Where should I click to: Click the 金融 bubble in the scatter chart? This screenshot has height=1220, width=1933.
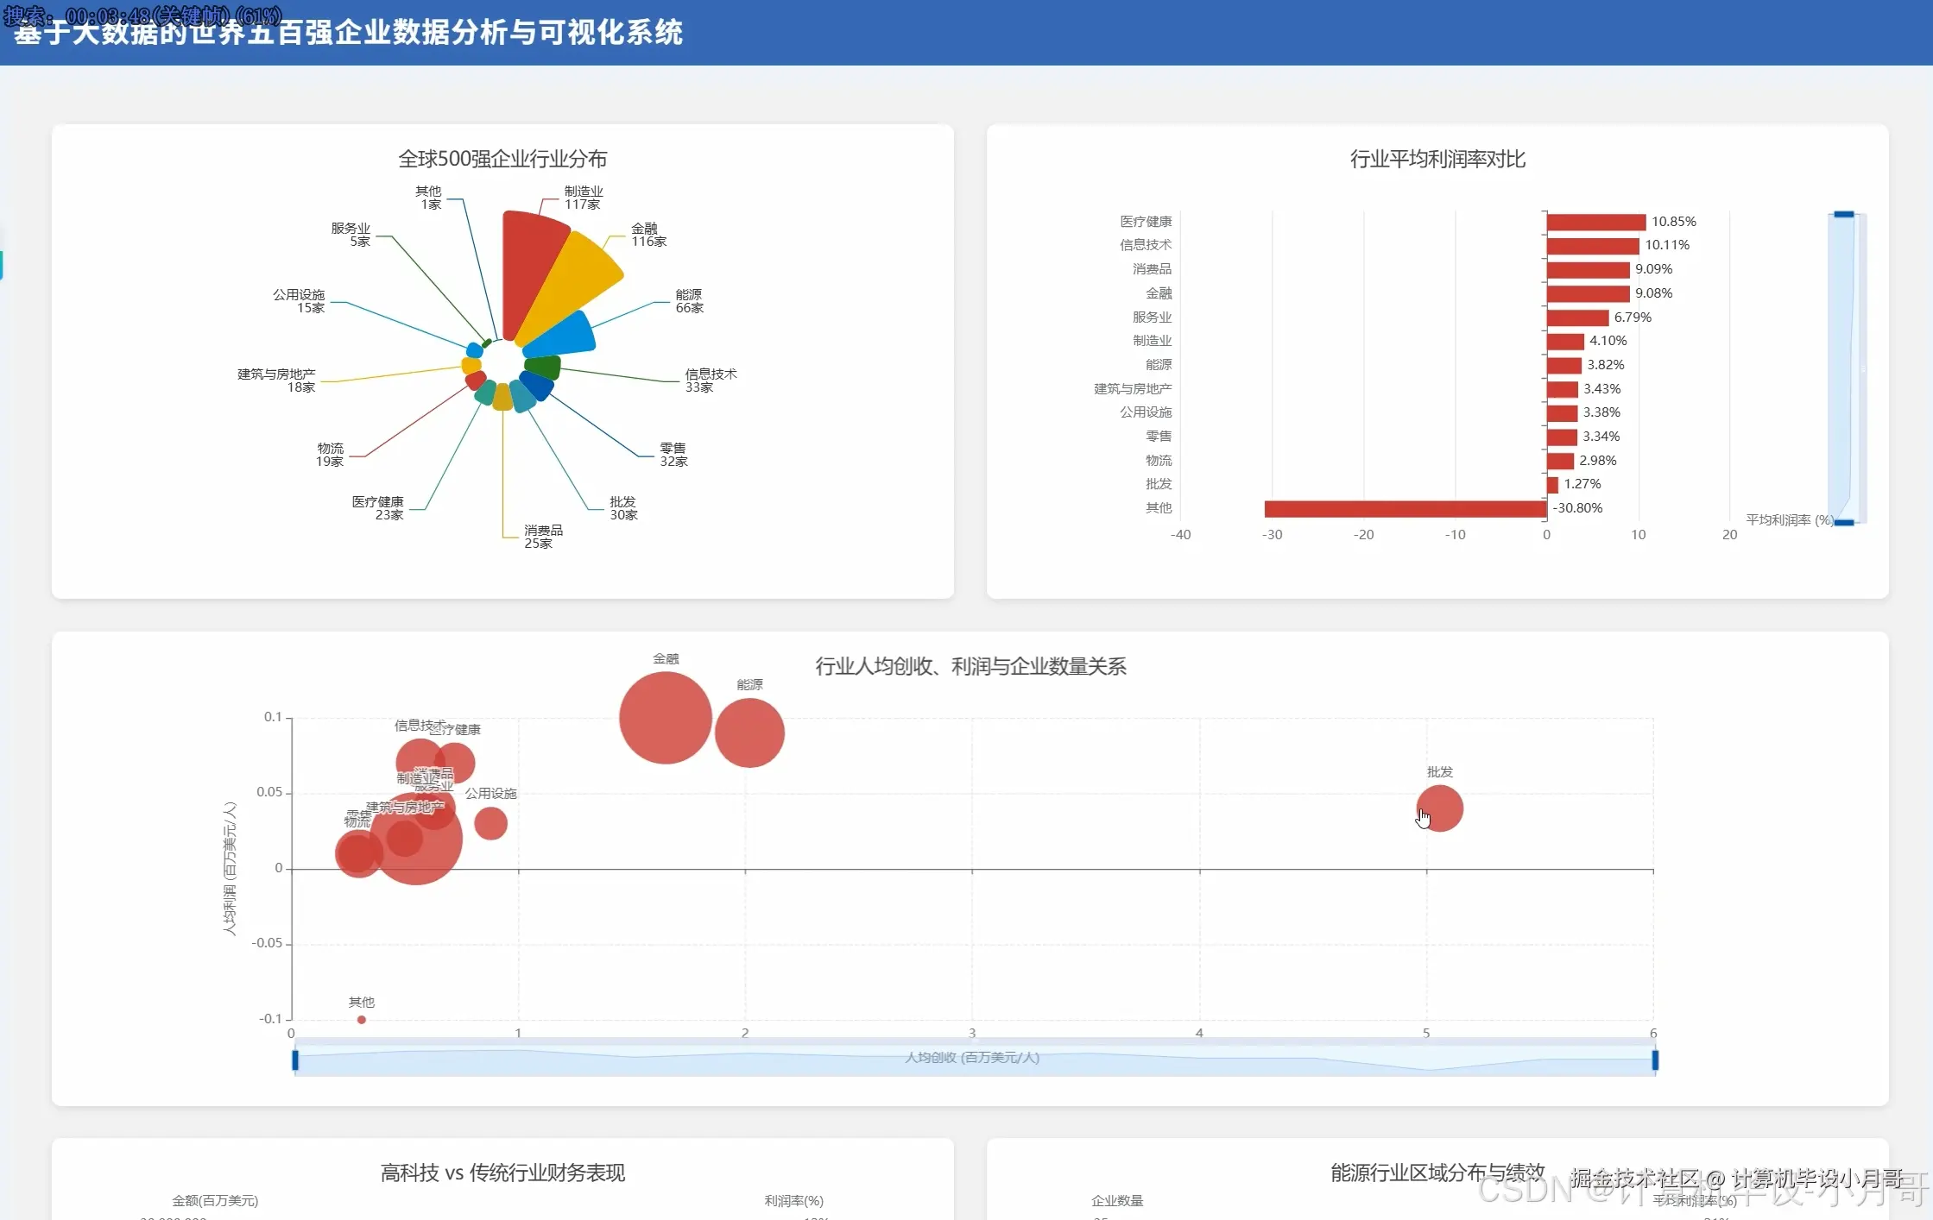665,718
